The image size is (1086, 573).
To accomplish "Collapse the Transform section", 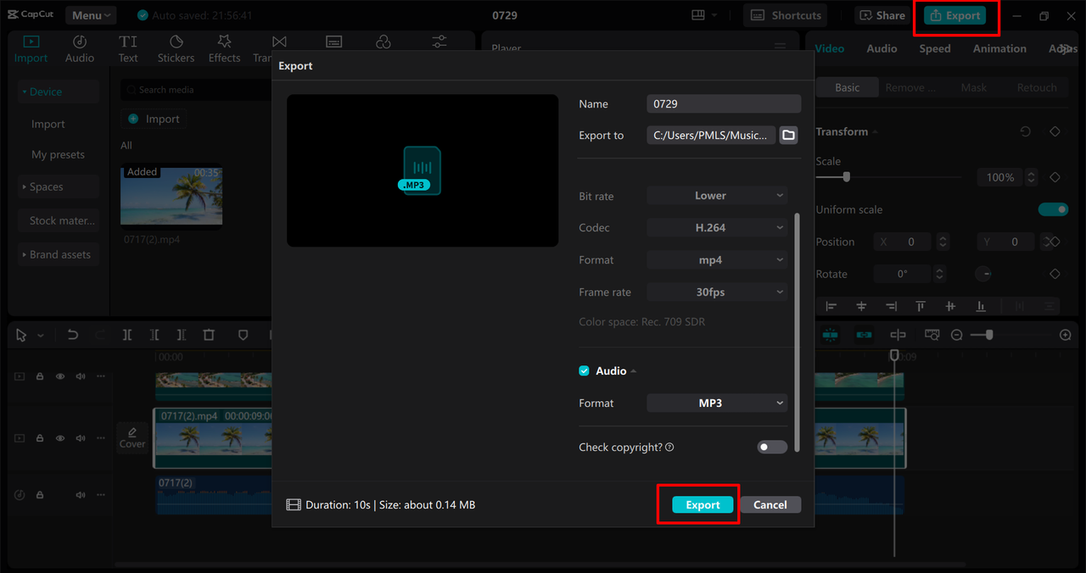I will coord(874,132).
